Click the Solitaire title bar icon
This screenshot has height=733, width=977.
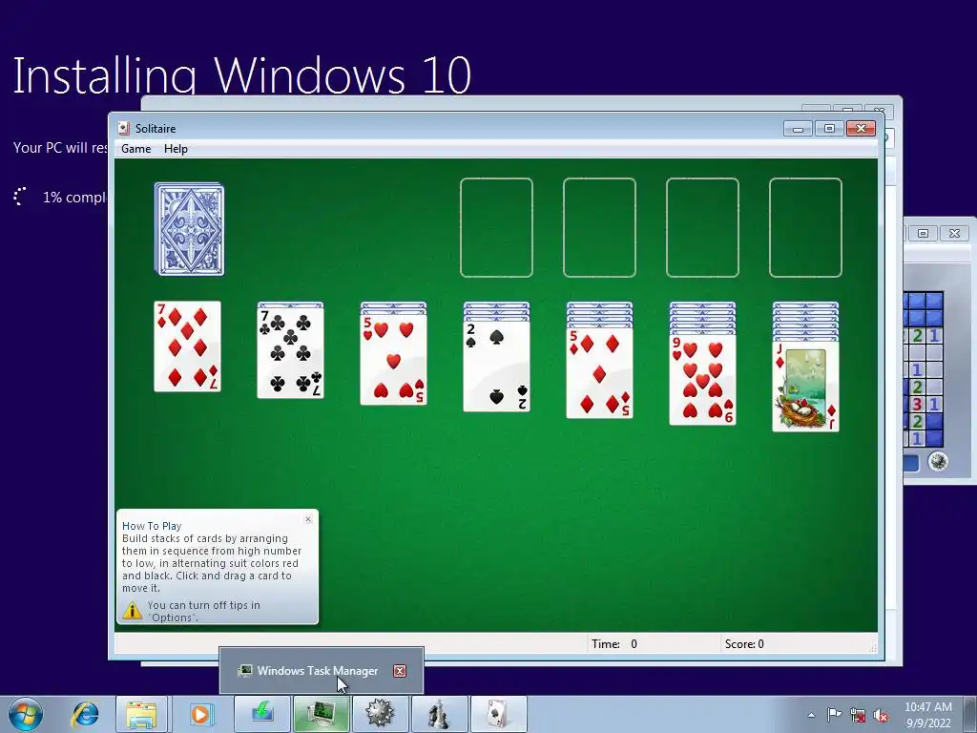tap(123, 129)
